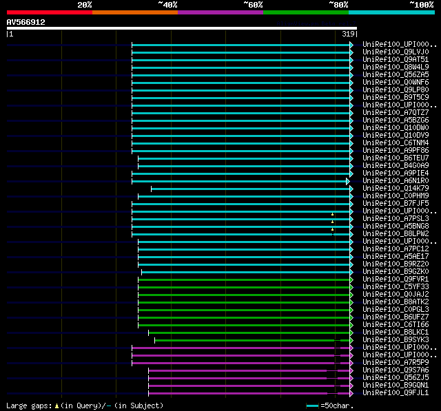Screen dimensions: 441x411
Task: Select the UniRef100_A6N1R0 hit label
Action: tap(396, 180)
